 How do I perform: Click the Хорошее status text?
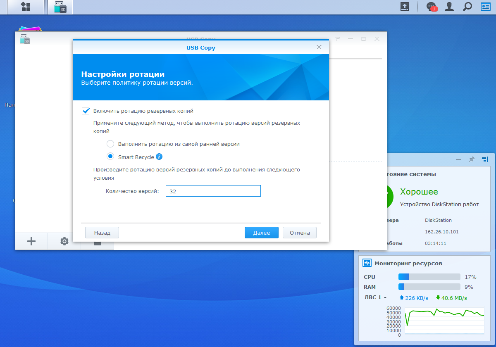(419, 192)
